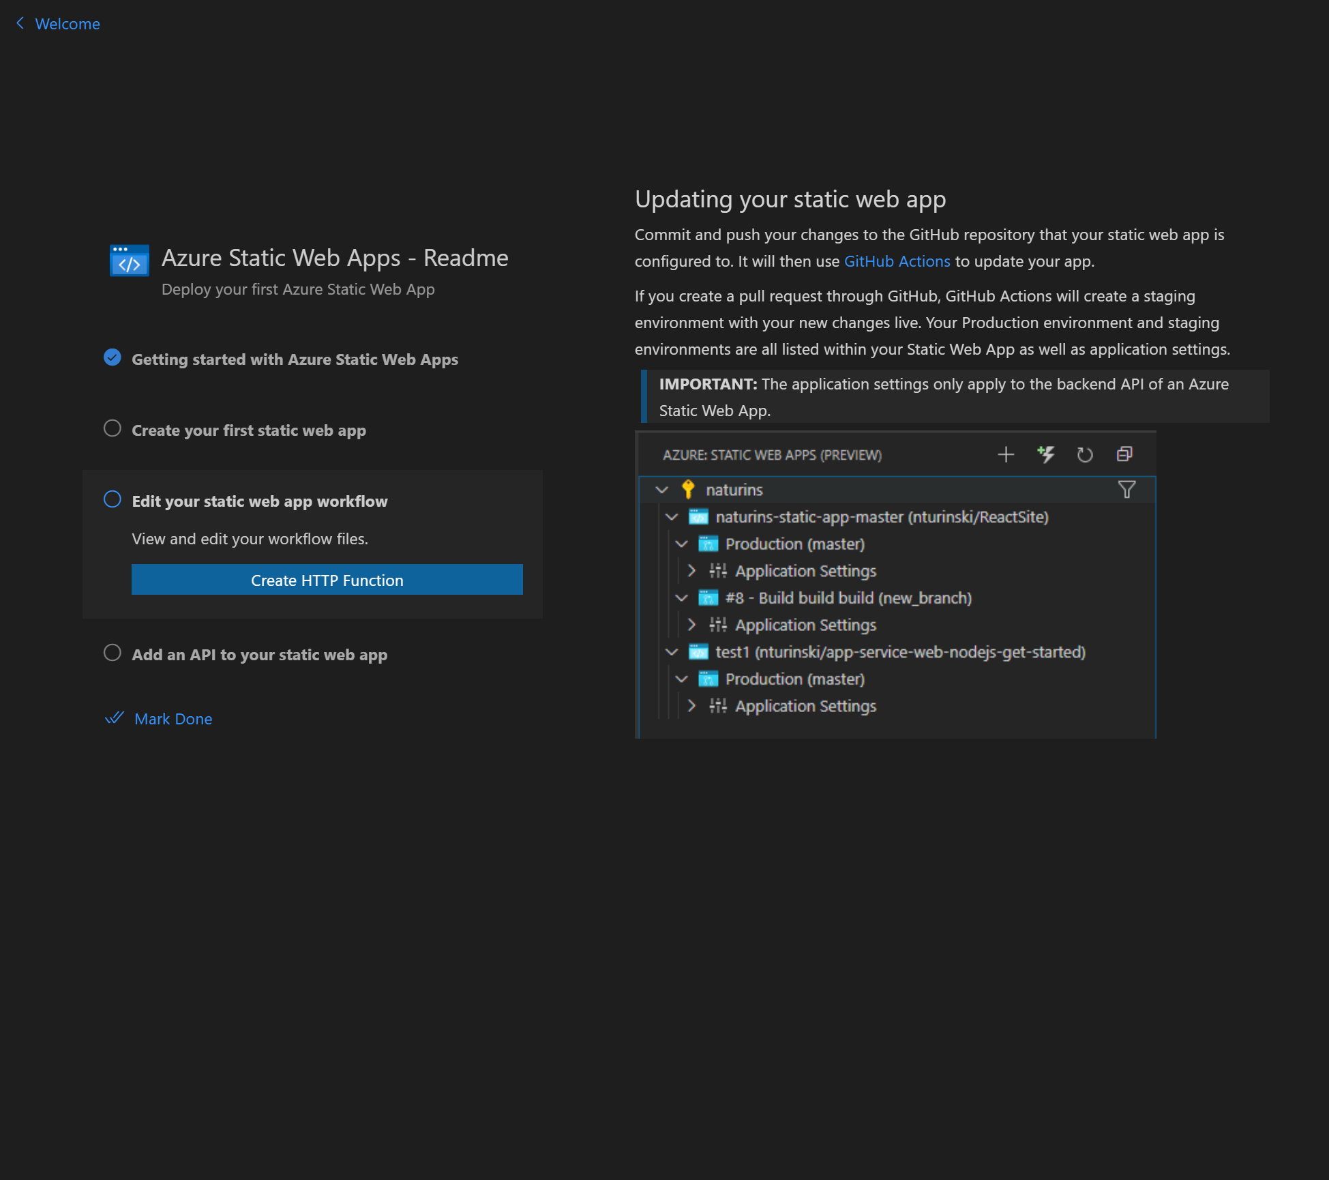Open the Add an API to your static web app step
1329x1180 pixels.
pyautogui.click(x=259, y=654)
